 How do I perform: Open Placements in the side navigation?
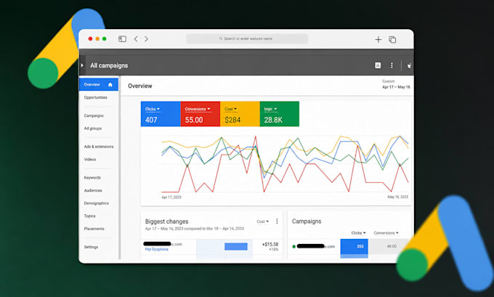pos(94,229)
